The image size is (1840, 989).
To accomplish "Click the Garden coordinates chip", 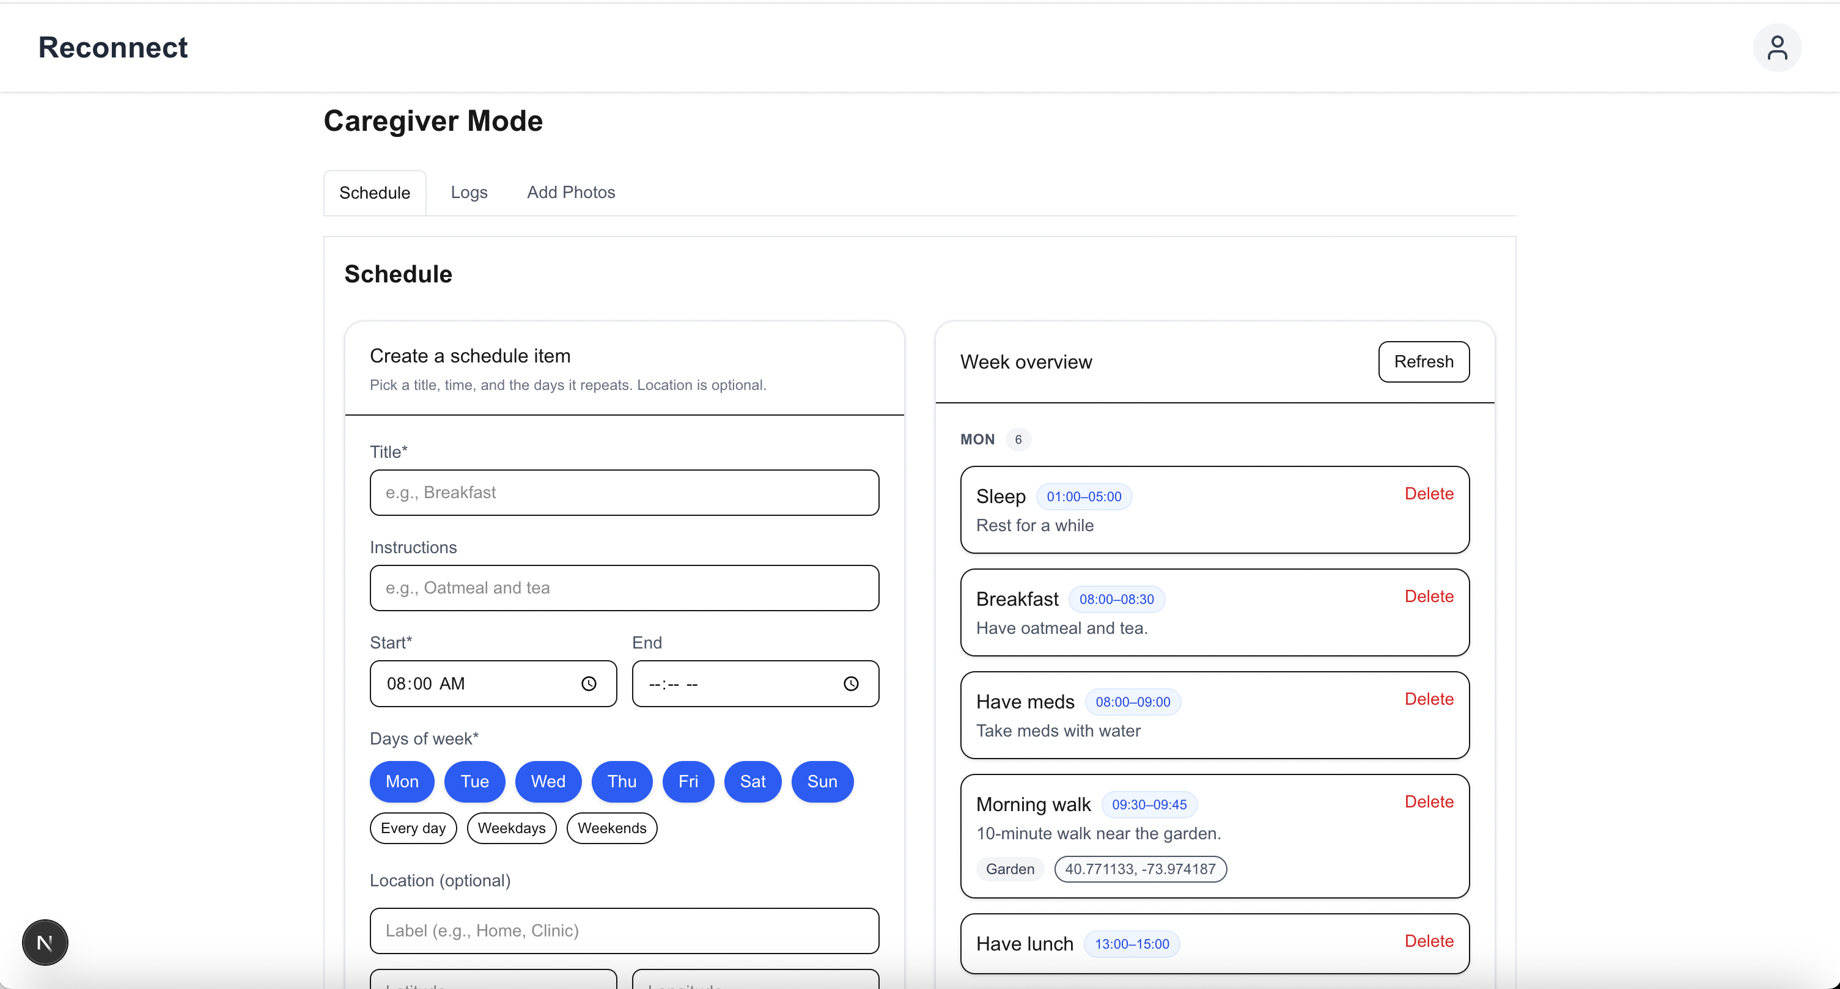I will 1140,869.
